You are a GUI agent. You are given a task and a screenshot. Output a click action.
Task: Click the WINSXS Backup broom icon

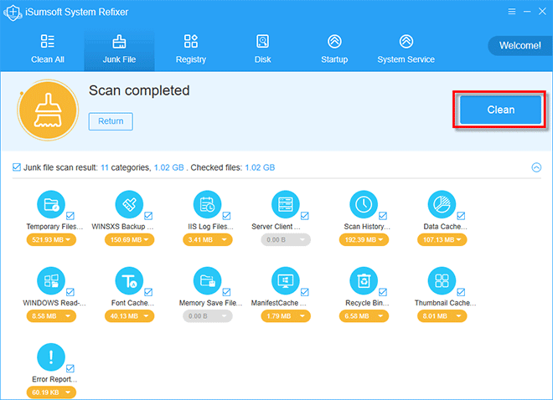point(129,204)
